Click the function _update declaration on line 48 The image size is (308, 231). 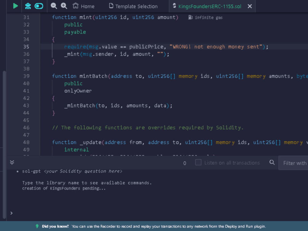[180, 142]
